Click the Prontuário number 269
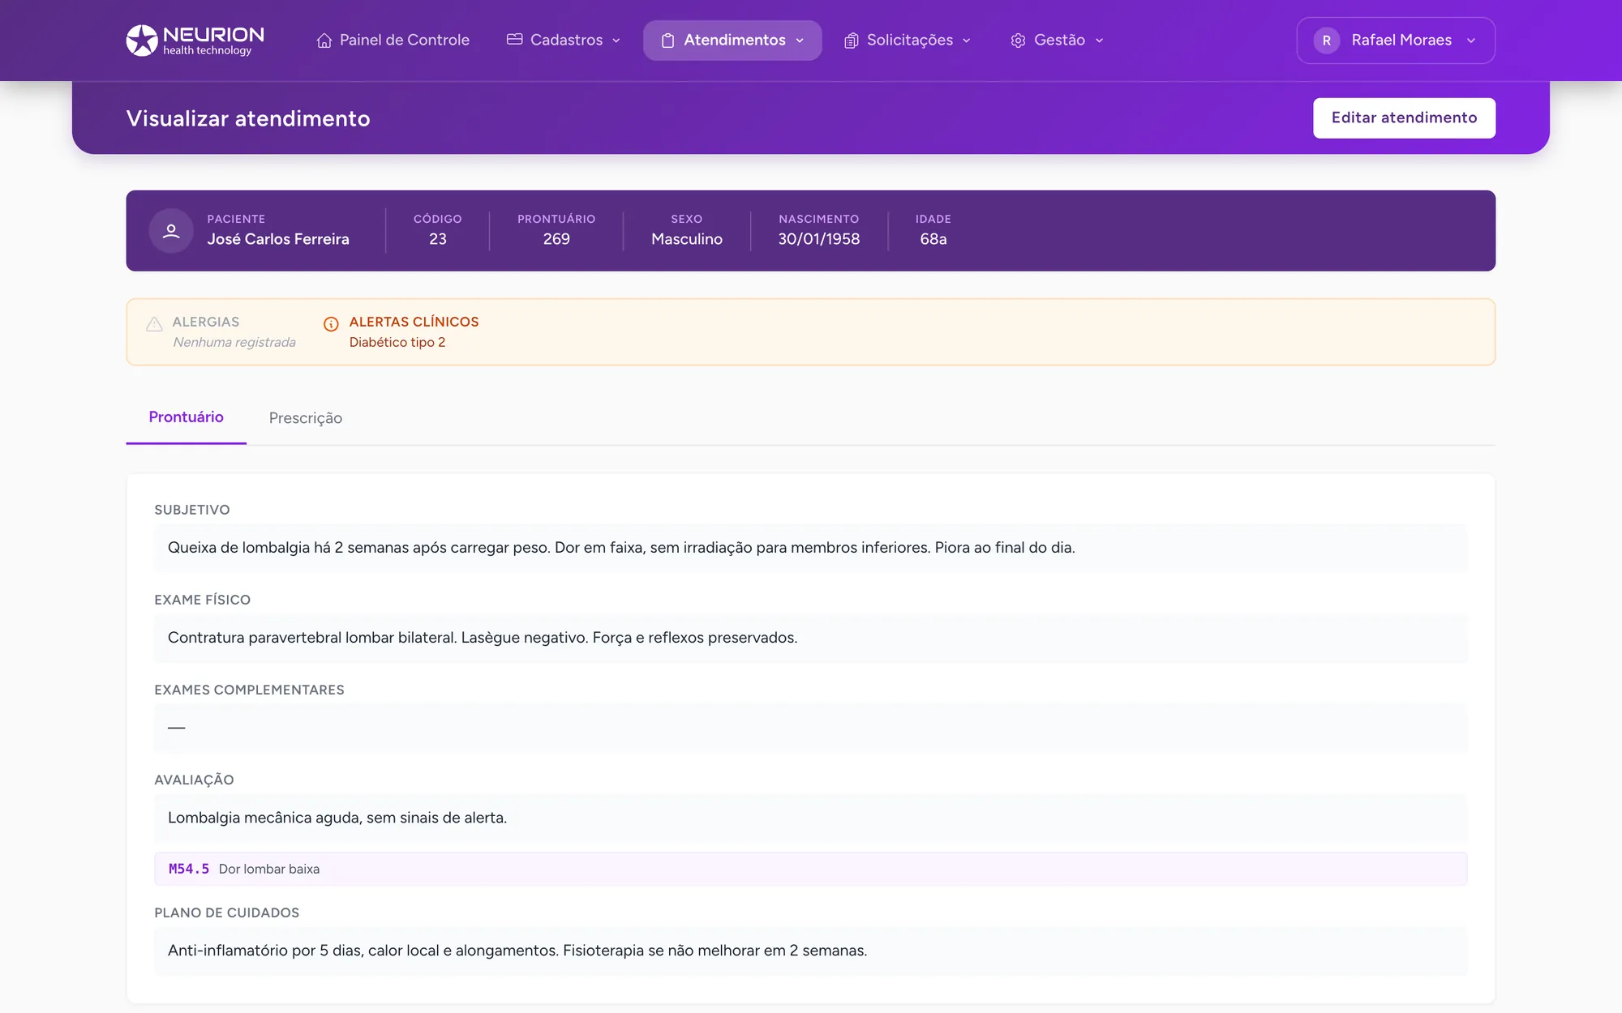The width and height of the screenshot is (1622, 1013). point(556,239)
